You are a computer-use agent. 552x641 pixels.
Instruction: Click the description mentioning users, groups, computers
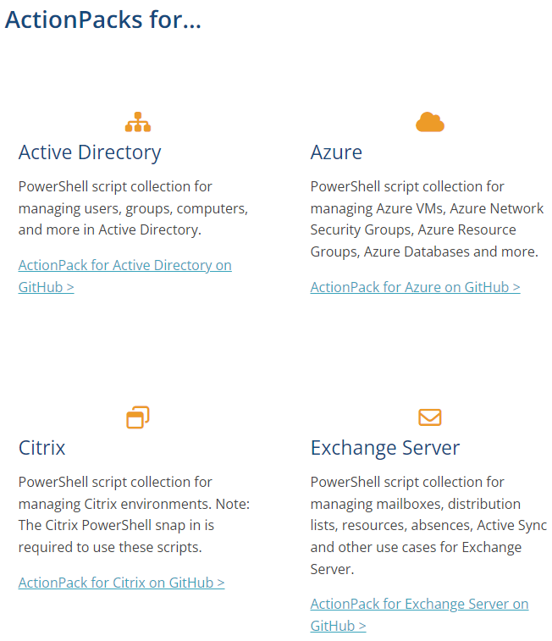pos(133,208)
